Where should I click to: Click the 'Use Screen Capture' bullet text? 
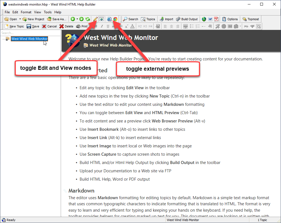click(129, 154)
